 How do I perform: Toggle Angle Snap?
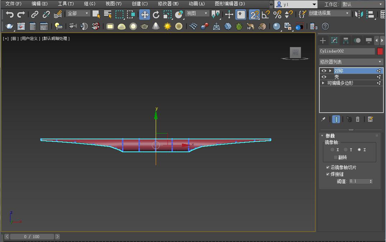coord(265,14)
